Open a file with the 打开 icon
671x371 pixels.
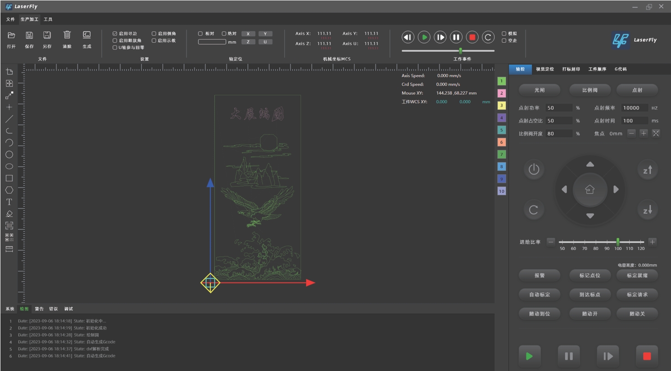(11, 35)
